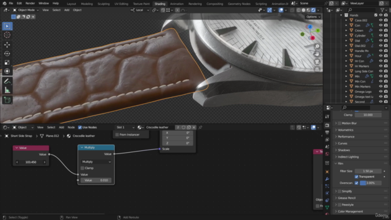Open the Render menu

pos(30,4)
